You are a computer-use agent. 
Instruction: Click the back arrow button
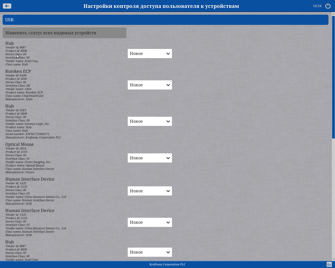[x=7, y=6]
